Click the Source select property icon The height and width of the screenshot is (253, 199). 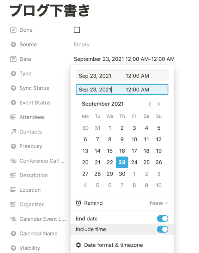click(13, 44)
